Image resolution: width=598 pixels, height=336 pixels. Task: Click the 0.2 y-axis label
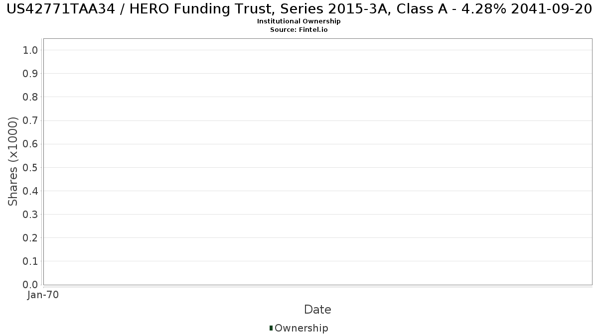[x=30, y=238]
